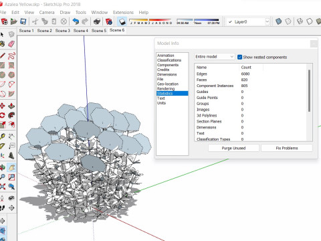Adjust the shadow date month slider
This screenshot has width=321, height=241.
151,21
